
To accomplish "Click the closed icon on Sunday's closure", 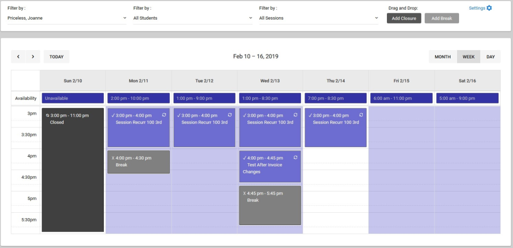I will coord(48,115).
